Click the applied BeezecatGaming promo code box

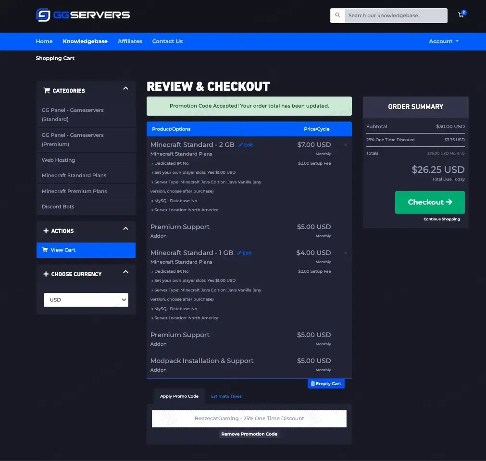tap(249, 419)
